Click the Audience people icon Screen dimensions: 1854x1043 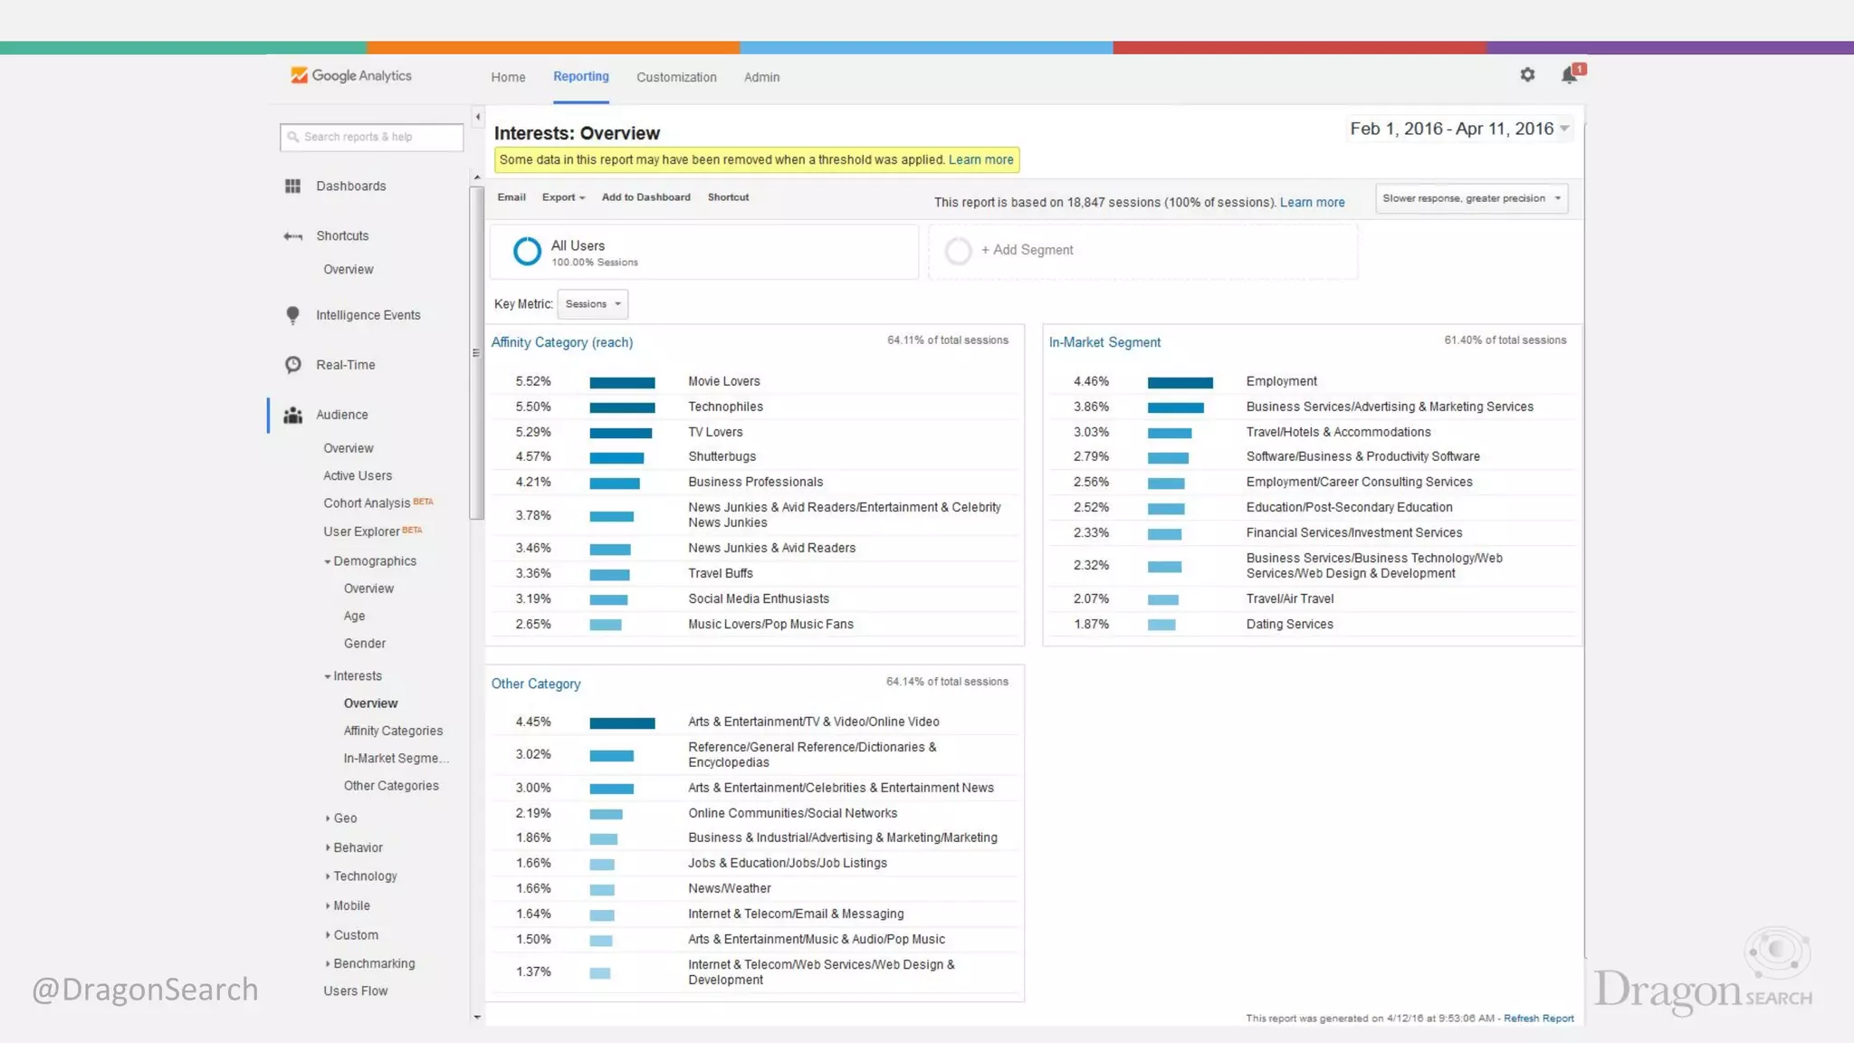pos(292,415)
